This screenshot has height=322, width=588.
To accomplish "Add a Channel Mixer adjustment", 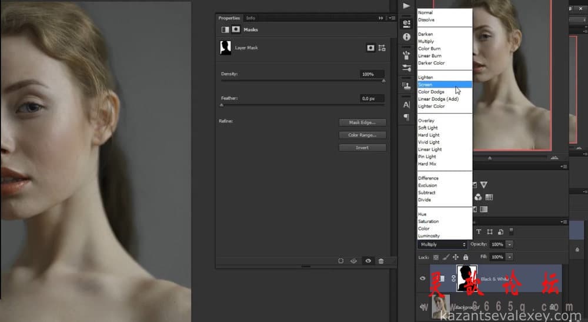I will [x=478, y=197].
